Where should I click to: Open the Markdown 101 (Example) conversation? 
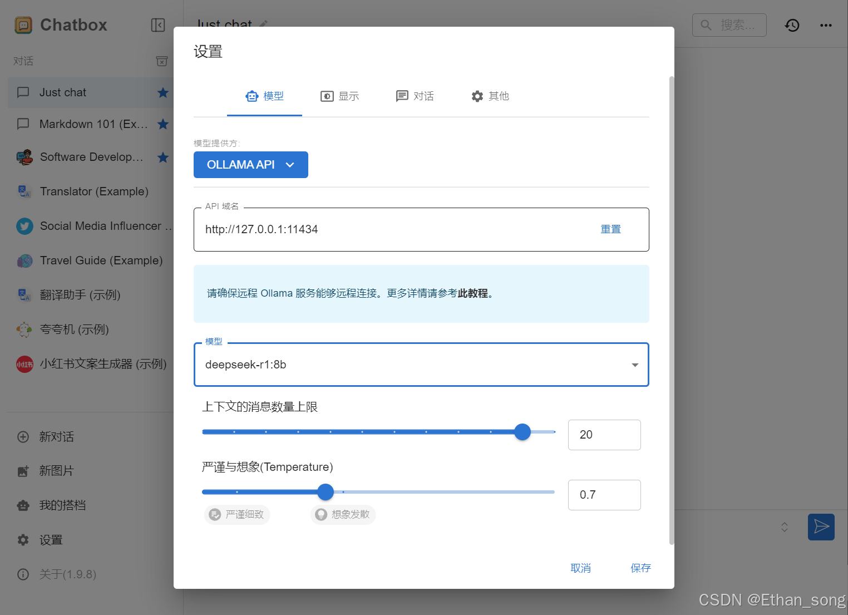point(91,124)
